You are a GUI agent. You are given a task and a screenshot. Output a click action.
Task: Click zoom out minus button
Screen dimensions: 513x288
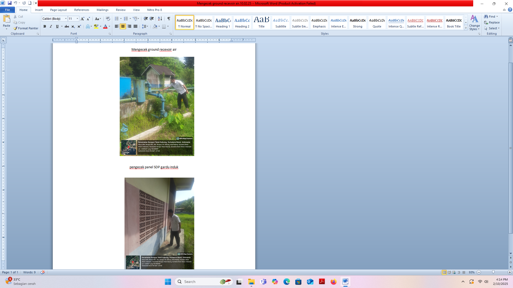[x=479, y=272]
